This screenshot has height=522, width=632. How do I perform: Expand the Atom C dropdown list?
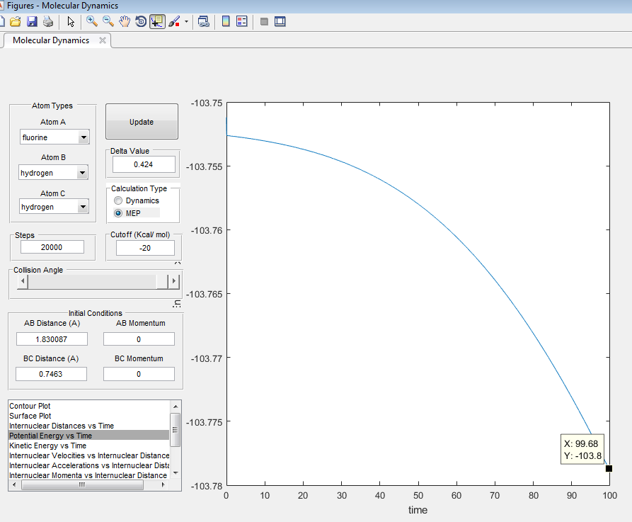pos(82,207)
